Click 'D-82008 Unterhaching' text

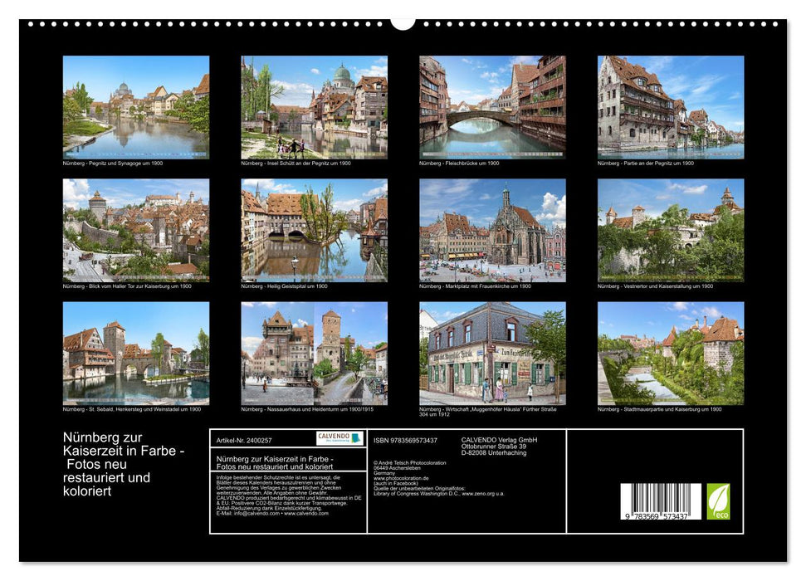(493, 453)
